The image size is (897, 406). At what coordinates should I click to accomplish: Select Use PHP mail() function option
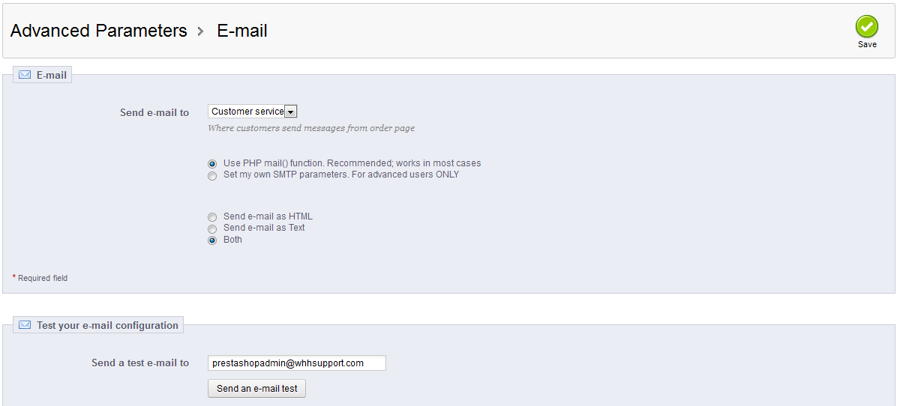(x=212, y=163)
